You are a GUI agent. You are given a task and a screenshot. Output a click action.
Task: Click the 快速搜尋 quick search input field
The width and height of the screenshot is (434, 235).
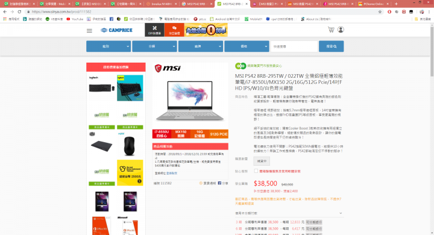[294, 46]
